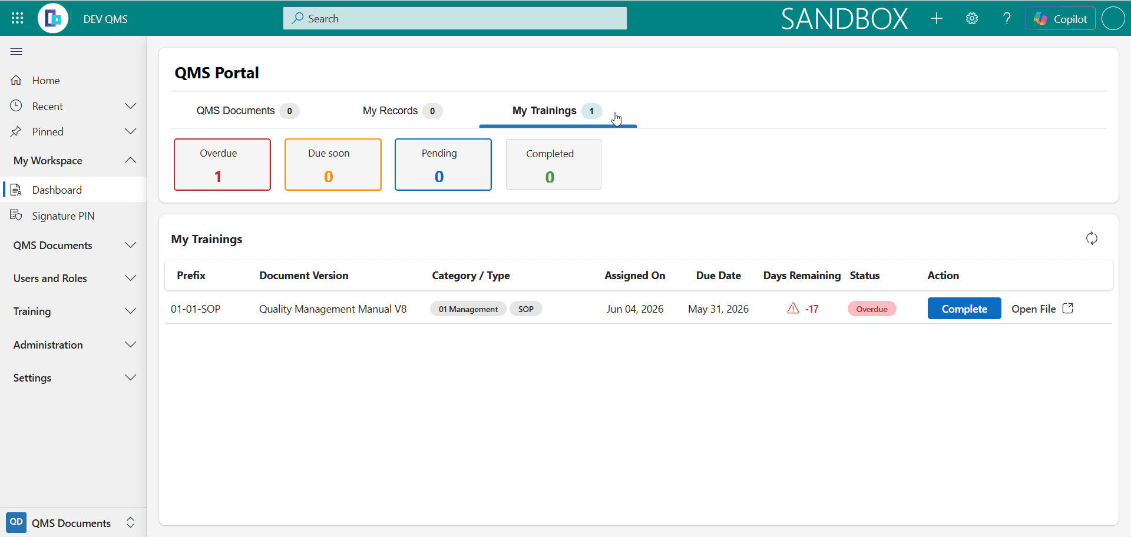Sort by Category / Type column header
1131x537 pixels.
(x=471, y=276)
